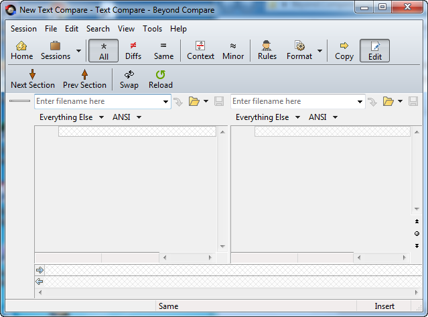This screenshot has width=428, height=317.
Task: Click the Beyond Compare title bar icon
Action: coord(11,10)
